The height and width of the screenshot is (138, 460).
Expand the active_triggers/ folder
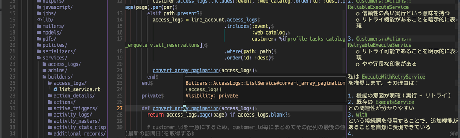point(76,108)
